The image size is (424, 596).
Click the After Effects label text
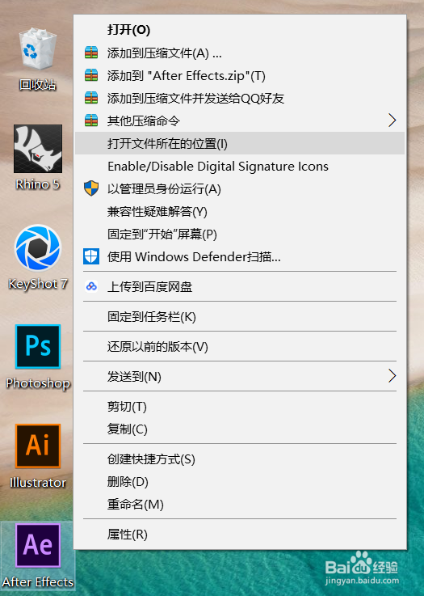(38, 582)
